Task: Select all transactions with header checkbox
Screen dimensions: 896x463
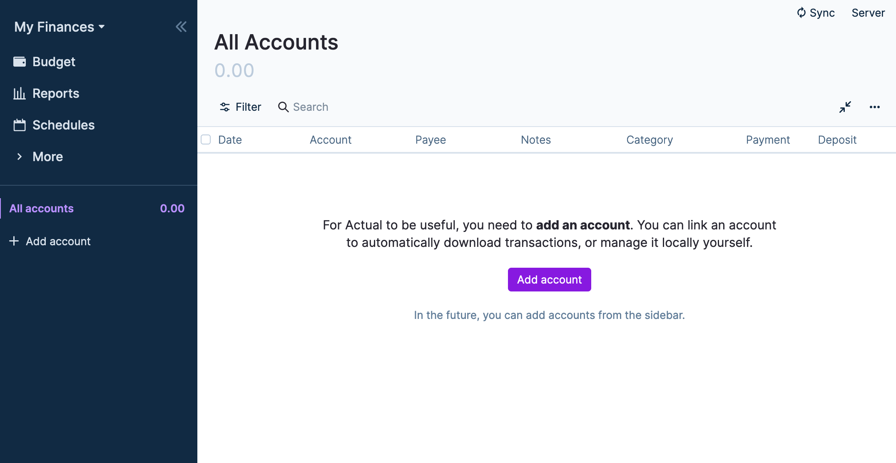Action: tap(206, 140)
